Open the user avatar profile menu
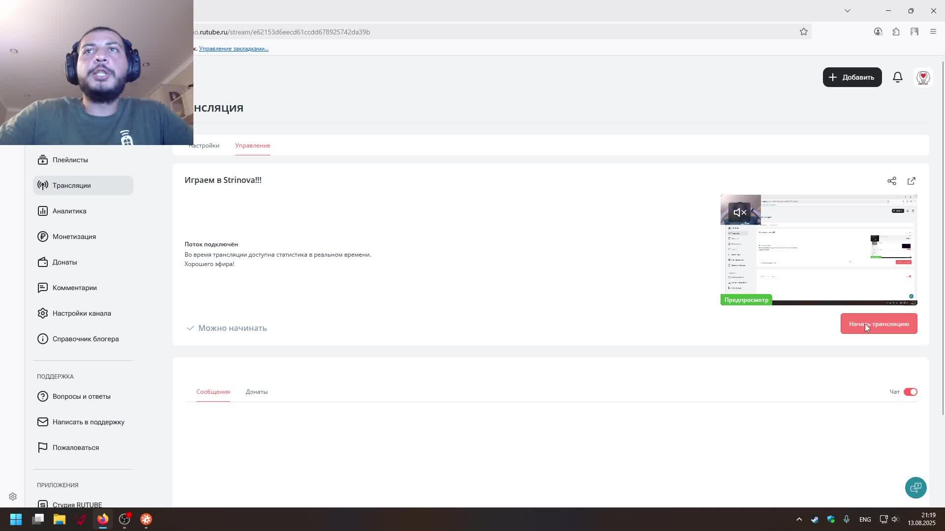 pos(923,77)
